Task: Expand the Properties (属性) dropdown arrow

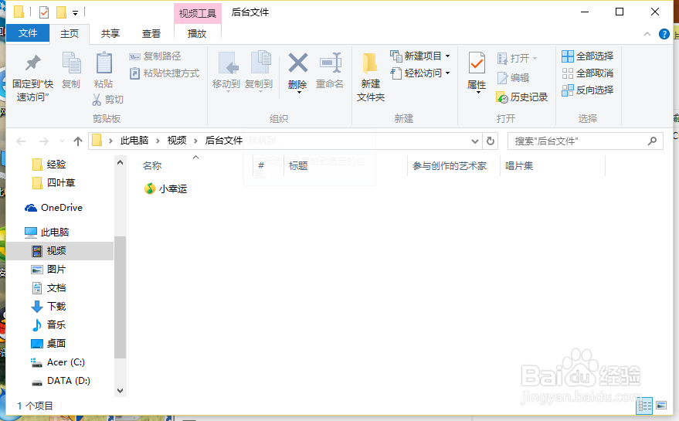Action: 478,92
